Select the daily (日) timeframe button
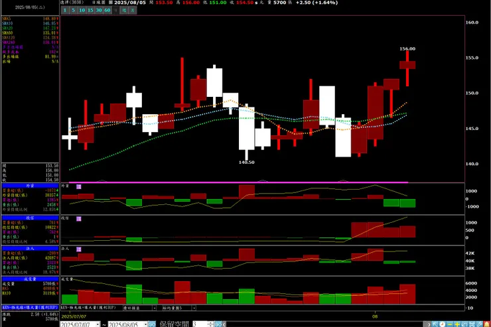The image size is (491, 327). pyautogui.click(x=115, y=11)
